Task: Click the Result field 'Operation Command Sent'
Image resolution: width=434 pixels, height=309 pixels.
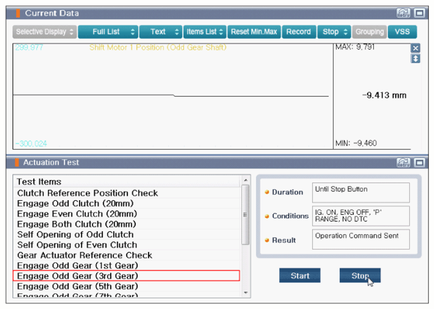Action: click(x=361, y=239)
